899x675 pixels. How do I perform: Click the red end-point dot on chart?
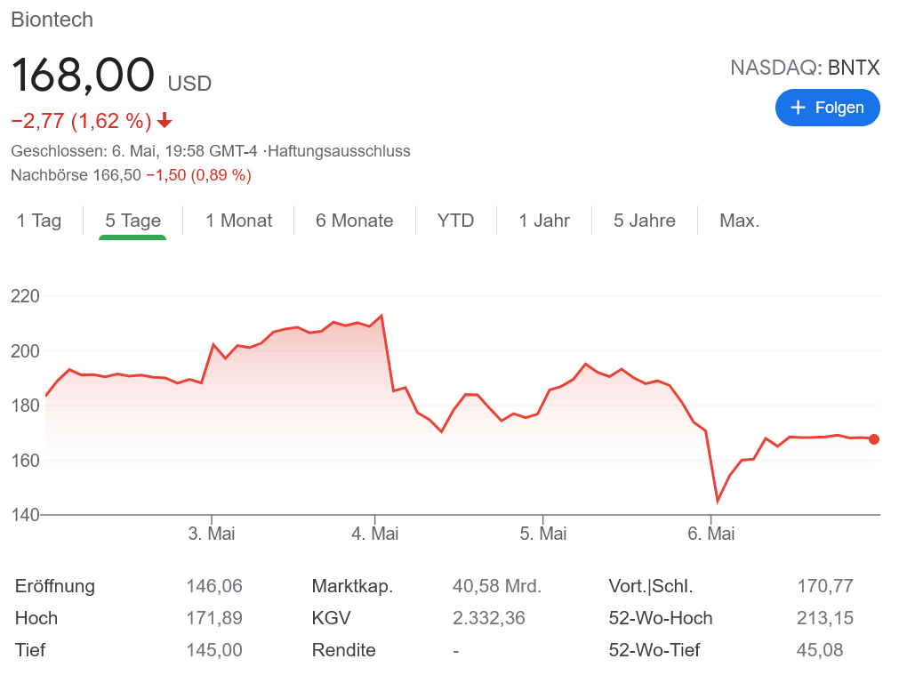click(x=874, y=439)
